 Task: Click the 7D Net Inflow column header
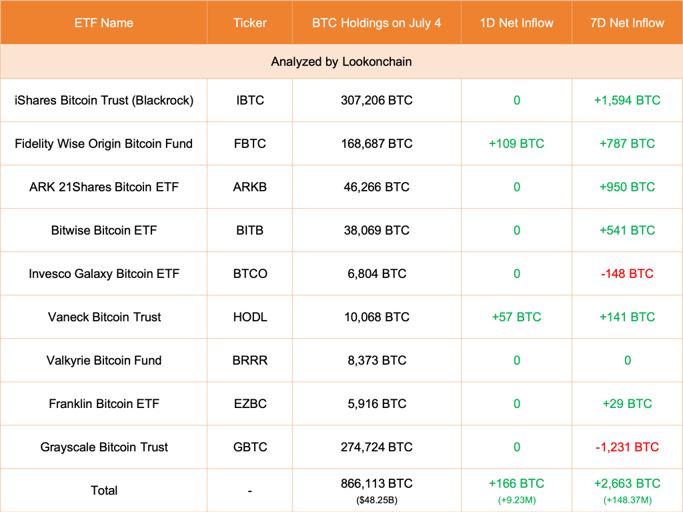pos(628,23)
